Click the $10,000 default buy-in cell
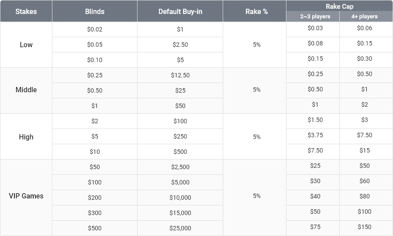This screenshot has height=236, width=393. point(180,198)
